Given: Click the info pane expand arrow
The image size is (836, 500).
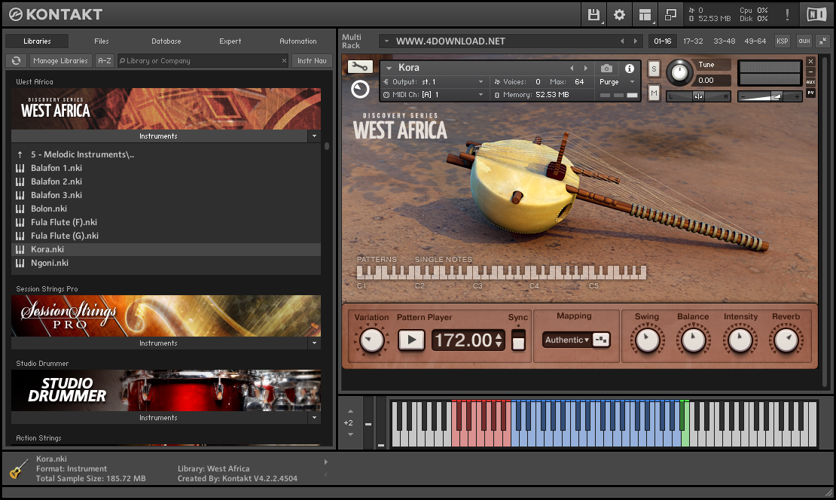Looking at the screenshot, I should coord(326,462).
